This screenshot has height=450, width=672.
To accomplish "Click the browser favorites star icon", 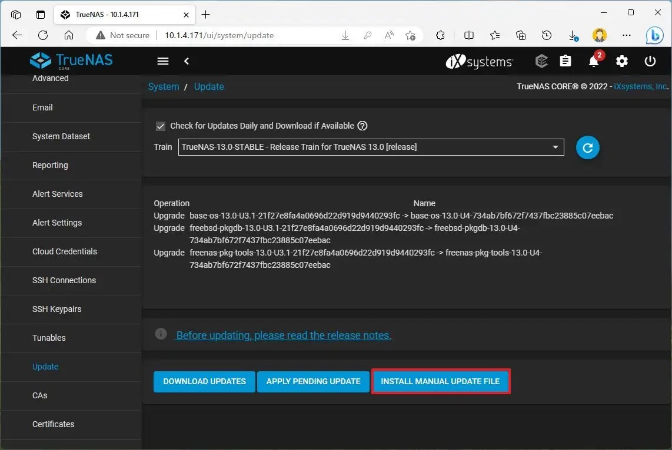I will 495,35.
